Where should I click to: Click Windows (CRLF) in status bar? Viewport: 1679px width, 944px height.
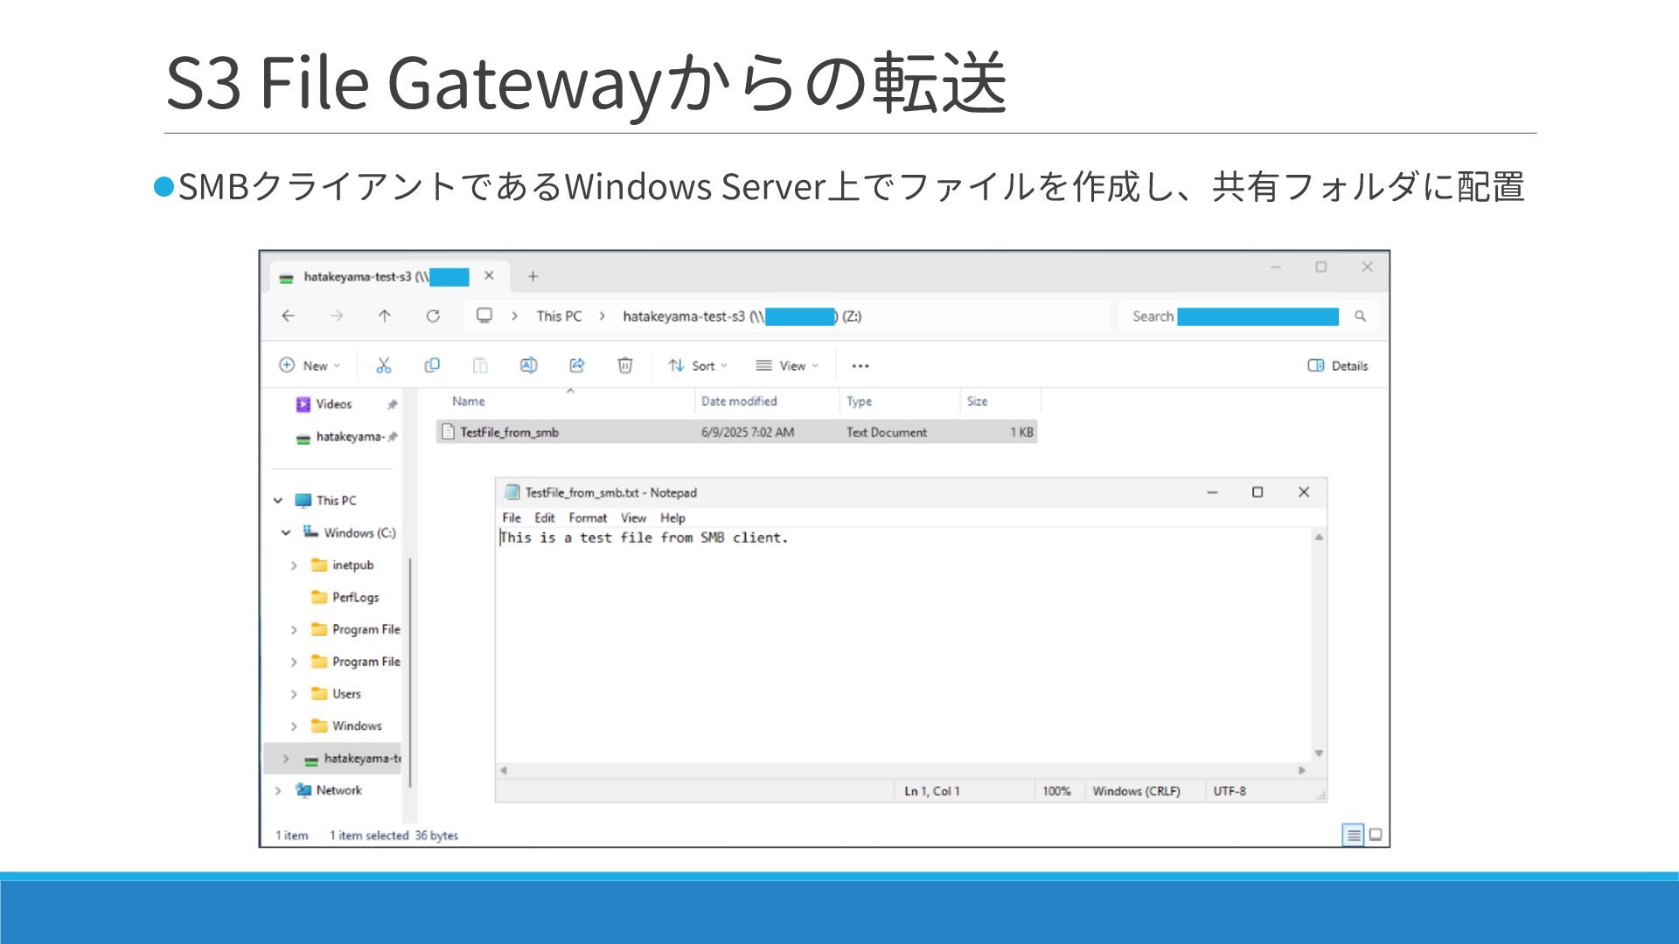(1136, 791)
